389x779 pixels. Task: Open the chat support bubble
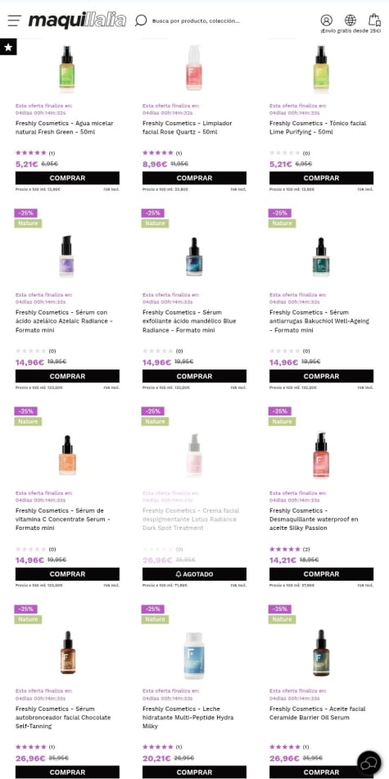369,763
